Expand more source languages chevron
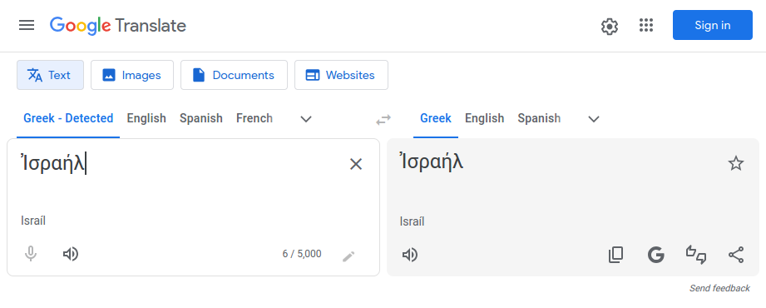This screenshot has width=766, height=308. [306, 119]
